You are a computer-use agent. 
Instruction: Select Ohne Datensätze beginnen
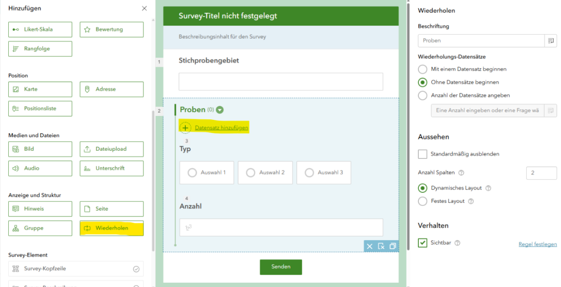pos(423,82)
